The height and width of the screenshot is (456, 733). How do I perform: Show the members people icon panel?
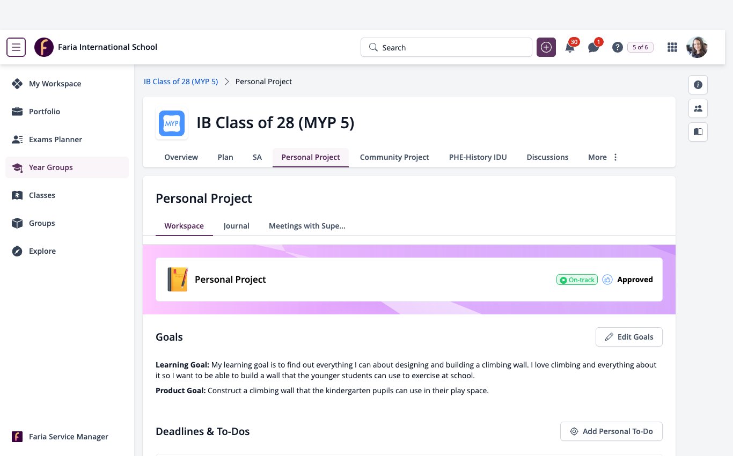pyautogui.click(x=698, y=108)
